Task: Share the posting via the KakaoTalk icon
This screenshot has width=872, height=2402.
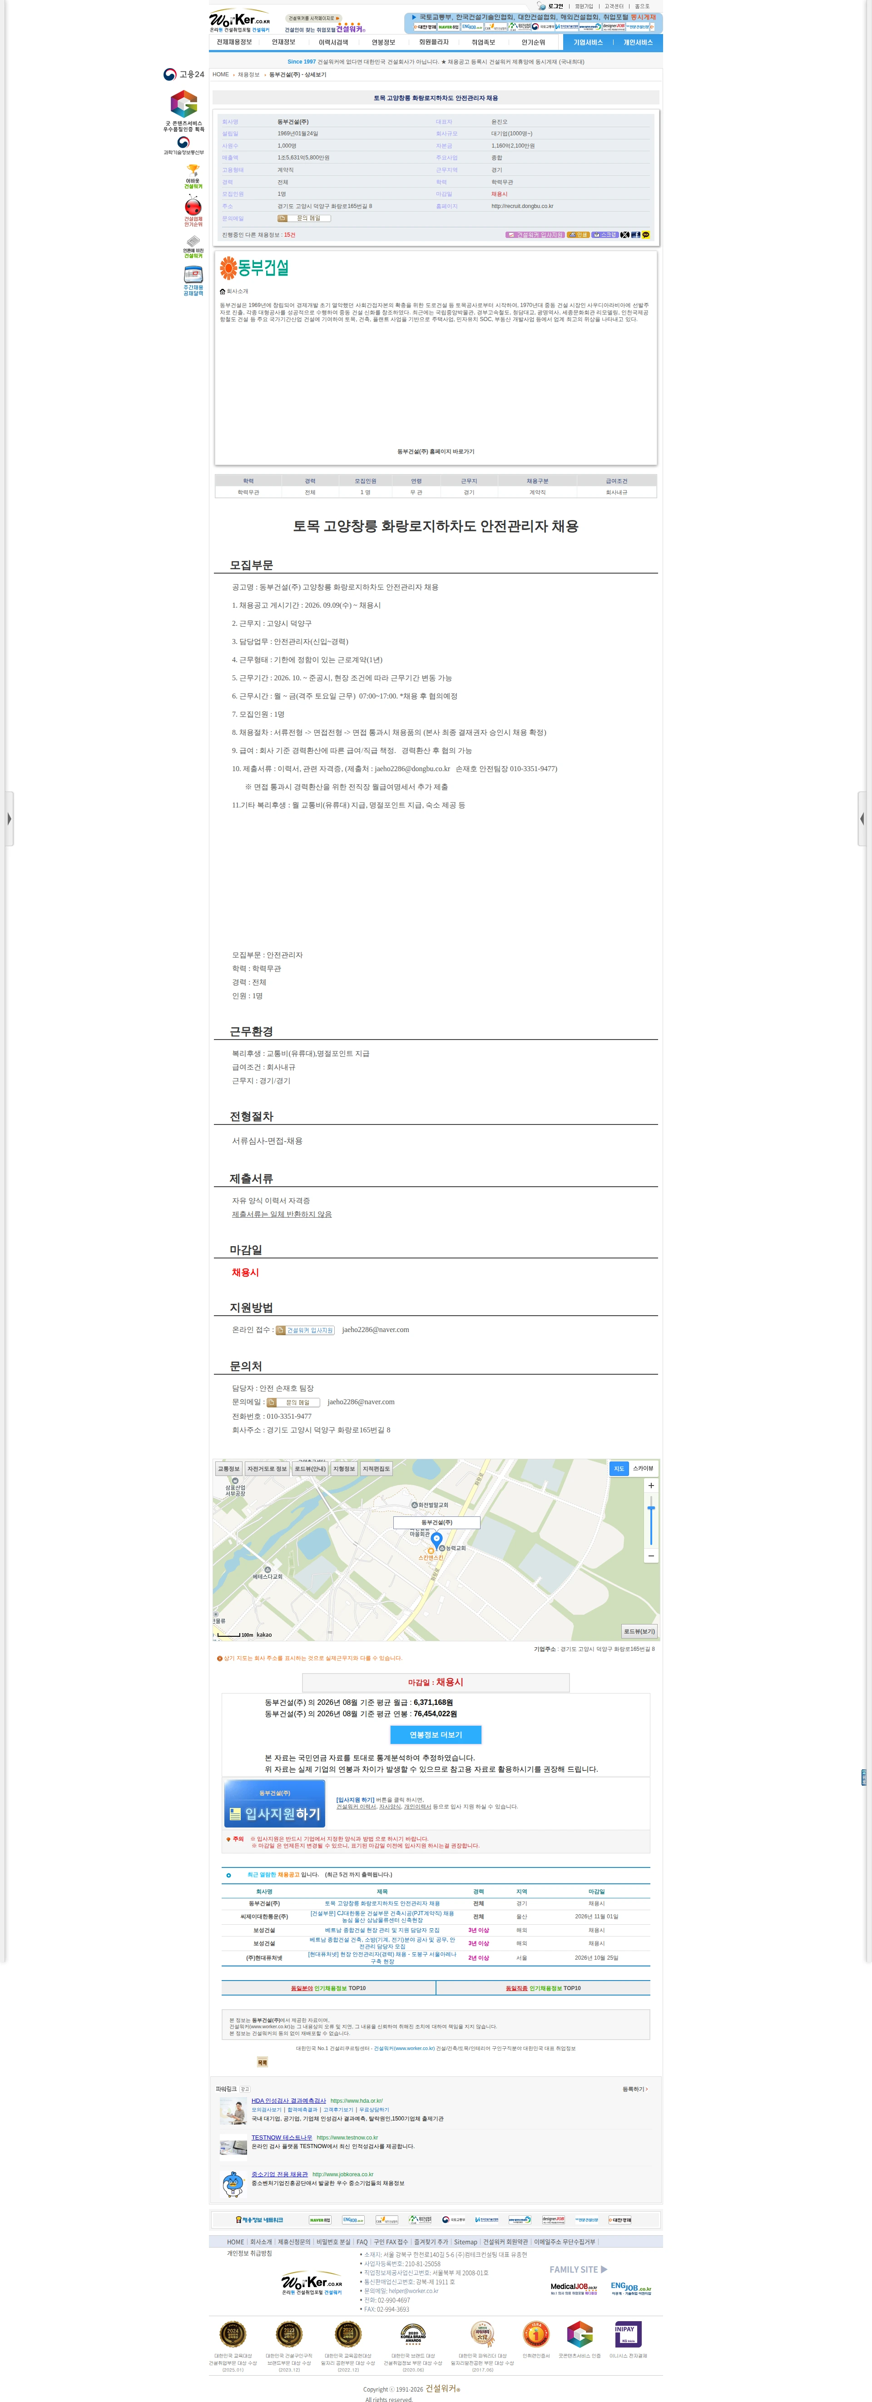Action: point(645,235)
